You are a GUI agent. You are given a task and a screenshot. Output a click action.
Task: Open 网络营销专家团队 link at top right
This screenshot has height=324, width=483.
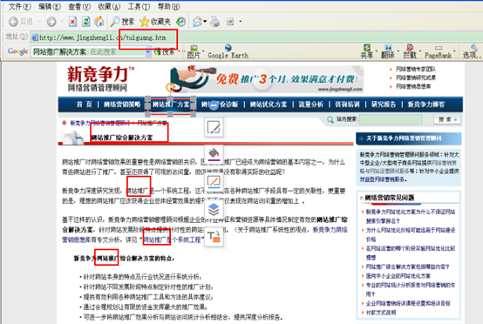click(x=416, y=69)
